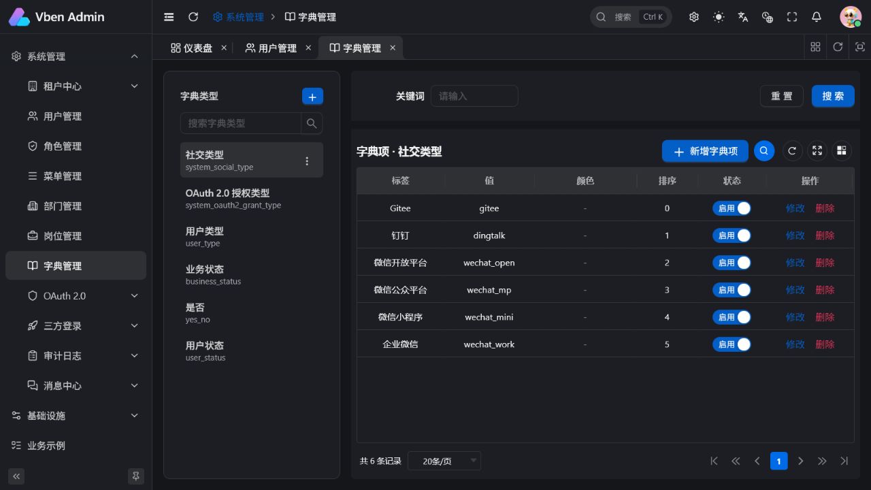Screen dimensions: 871x490
Task: Focus the 关键词 input field
Action: click(x=474, y=96)
